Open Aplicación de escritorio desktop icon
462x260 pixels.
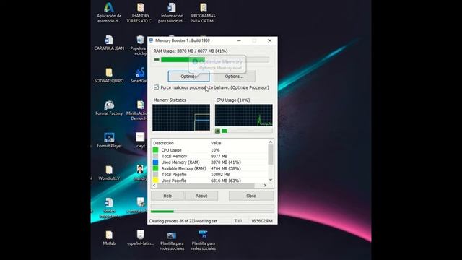click(x=109, y=13)
